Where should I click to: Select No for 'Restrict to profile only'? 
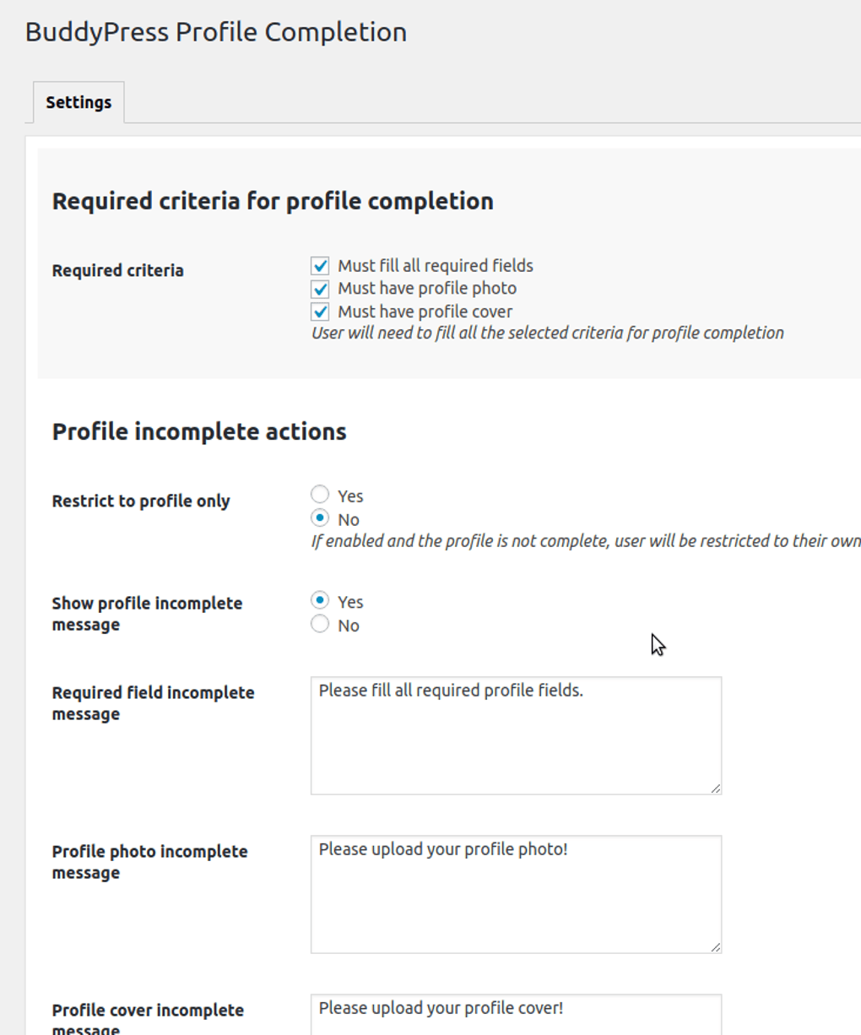coord(320,519)
